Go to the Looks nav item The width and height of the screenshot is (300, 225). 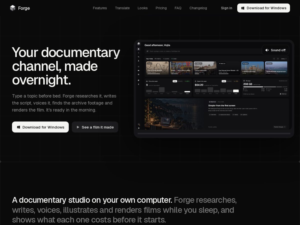pos(142,8)
